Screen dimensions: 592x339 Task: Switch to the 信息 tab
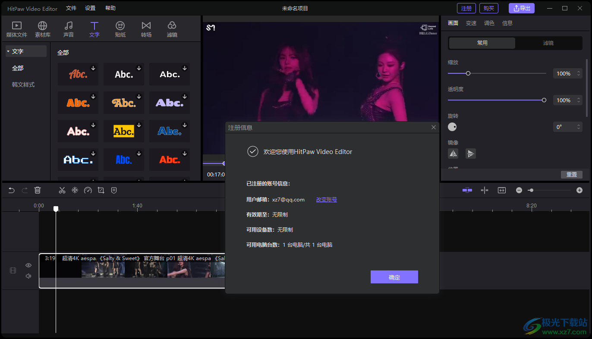coord(507,23)
